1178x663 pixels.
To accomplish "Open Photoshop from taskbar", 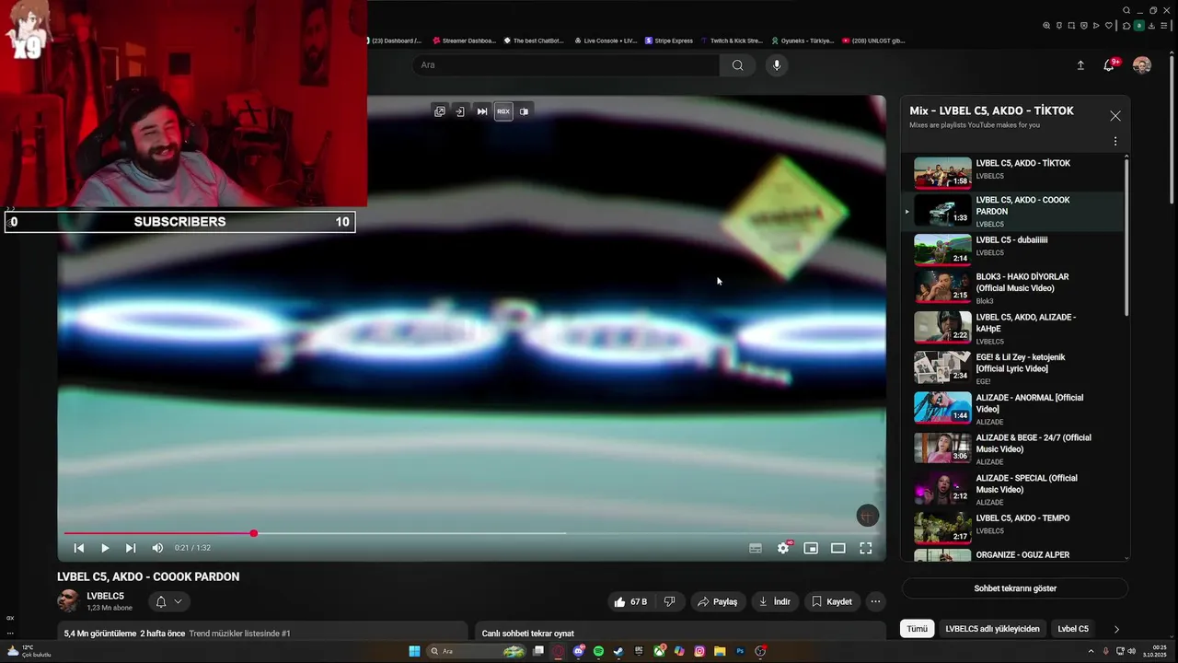I will click(740, 651).
